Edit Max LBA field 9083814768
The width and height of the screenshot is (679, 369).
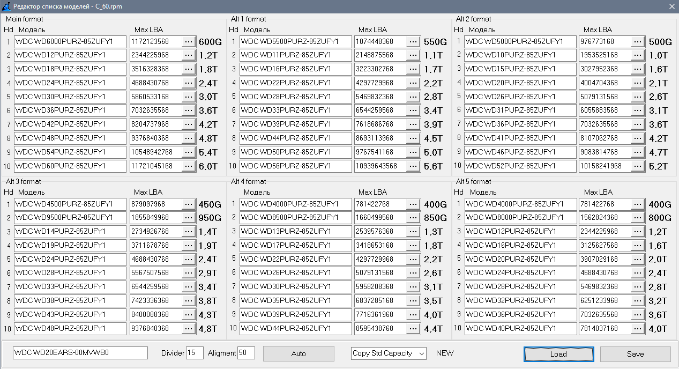point(605,152)
